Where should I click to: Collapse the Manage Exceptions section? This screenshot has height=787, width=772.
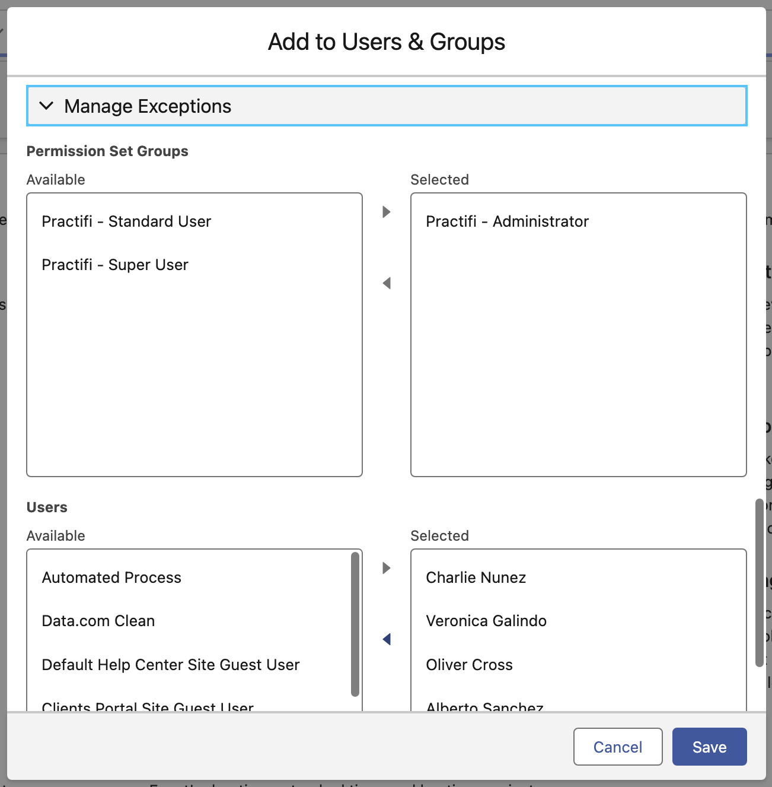(386, 106)
